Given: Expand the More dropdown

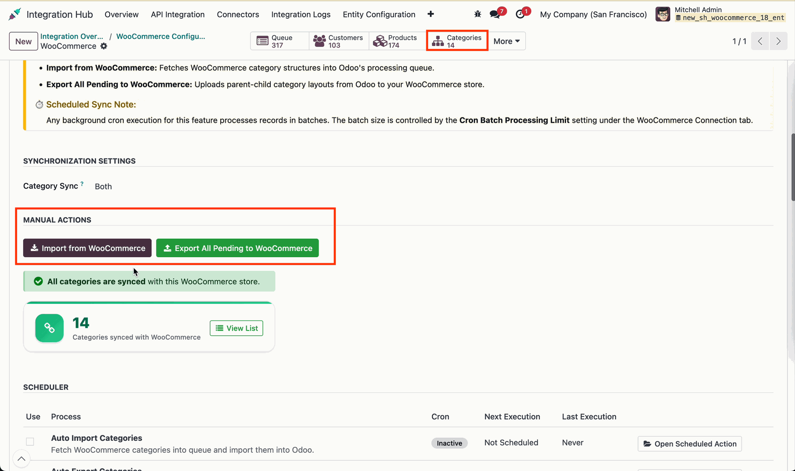Looking at the screenshot, I should click(507, 41).
